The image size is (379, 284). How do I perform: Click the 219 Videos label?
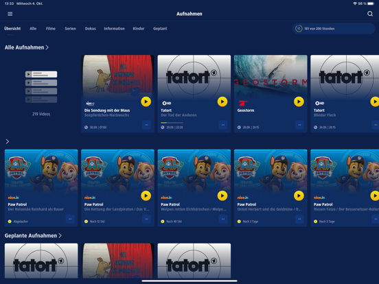click(x=41, y=114)
